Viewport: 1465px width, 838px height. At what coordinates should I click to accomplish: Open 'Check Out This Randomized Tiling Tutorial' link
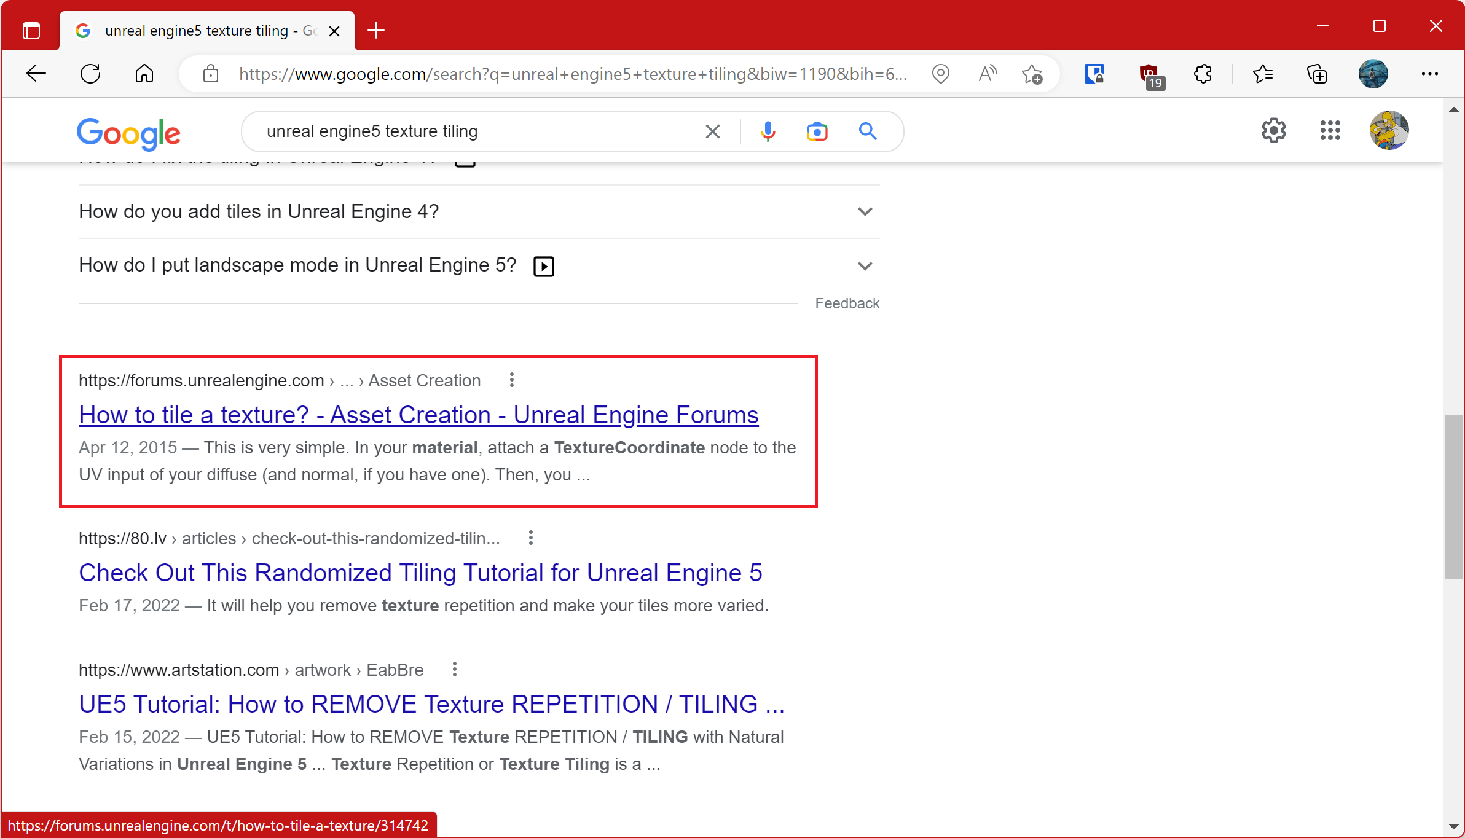coord(420,573)
